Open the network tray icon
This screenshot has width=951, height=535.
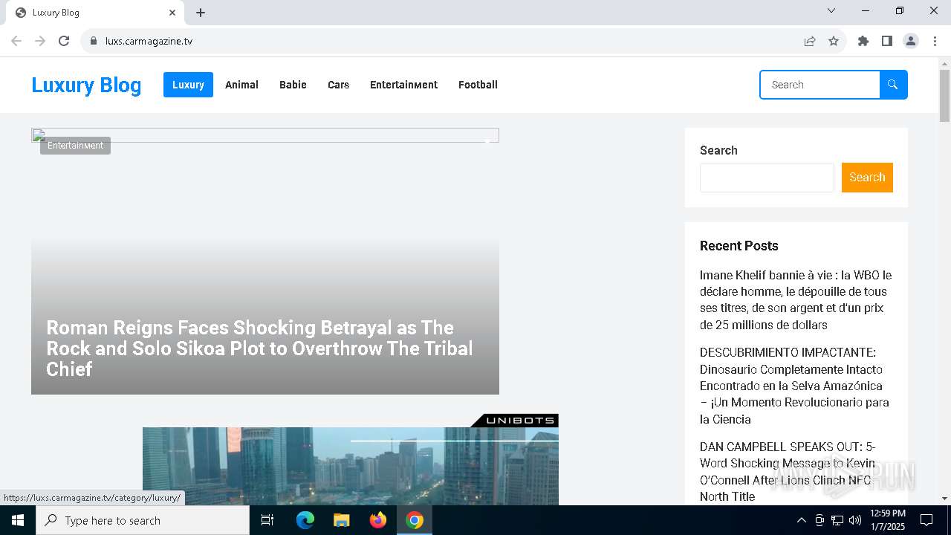pyautogui.click(x=837, y=520)
